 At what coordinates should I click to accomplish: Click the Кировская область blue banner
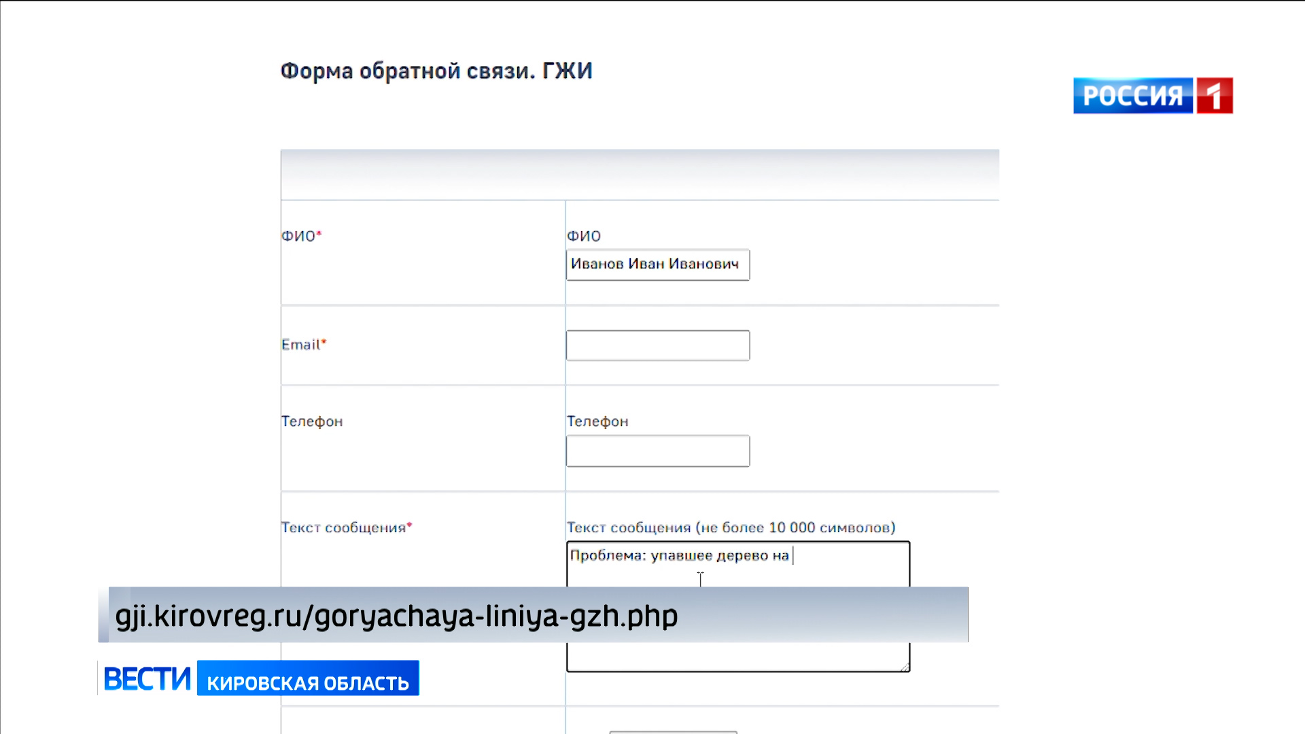tap(308, 678)
